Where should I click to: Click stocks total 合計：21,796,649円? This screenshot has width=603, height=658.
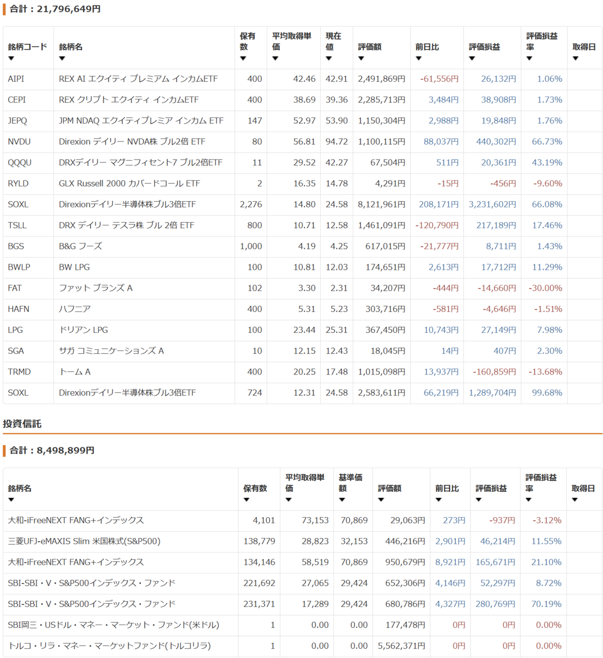tap(55, 9)
